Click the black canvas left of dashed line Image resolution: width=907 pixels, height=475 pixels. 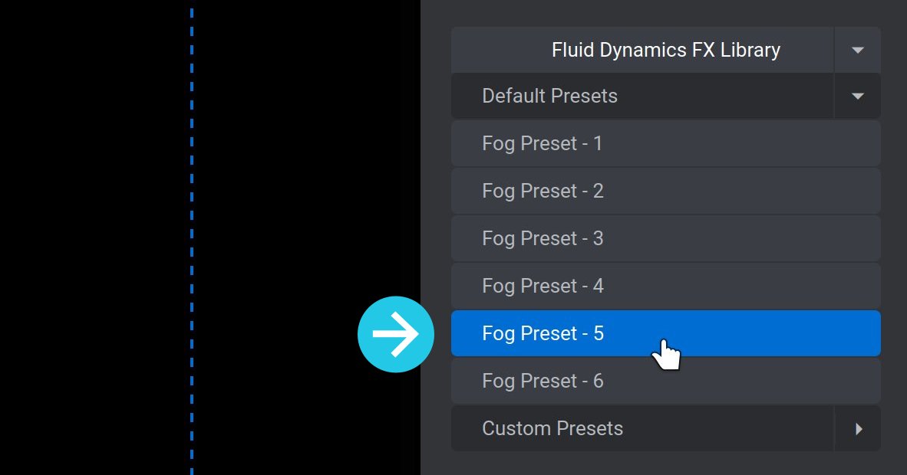pos(93,237)
